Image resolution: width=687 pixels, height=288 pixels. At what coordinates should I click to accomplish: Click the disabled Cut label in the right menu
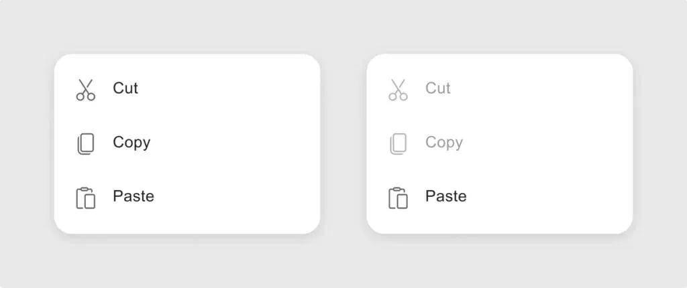438,88
